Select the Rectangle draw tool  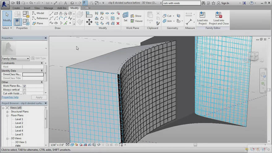(56, 14)
